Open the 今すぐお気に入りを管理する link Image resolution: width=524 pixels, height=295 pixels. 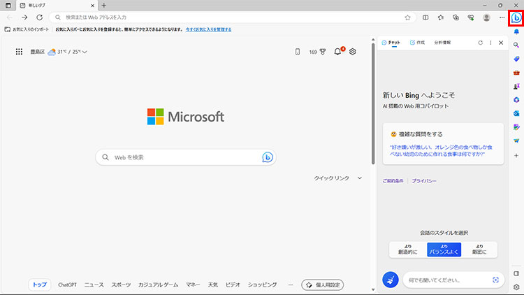pyautogui.click(x=217, y=30)
